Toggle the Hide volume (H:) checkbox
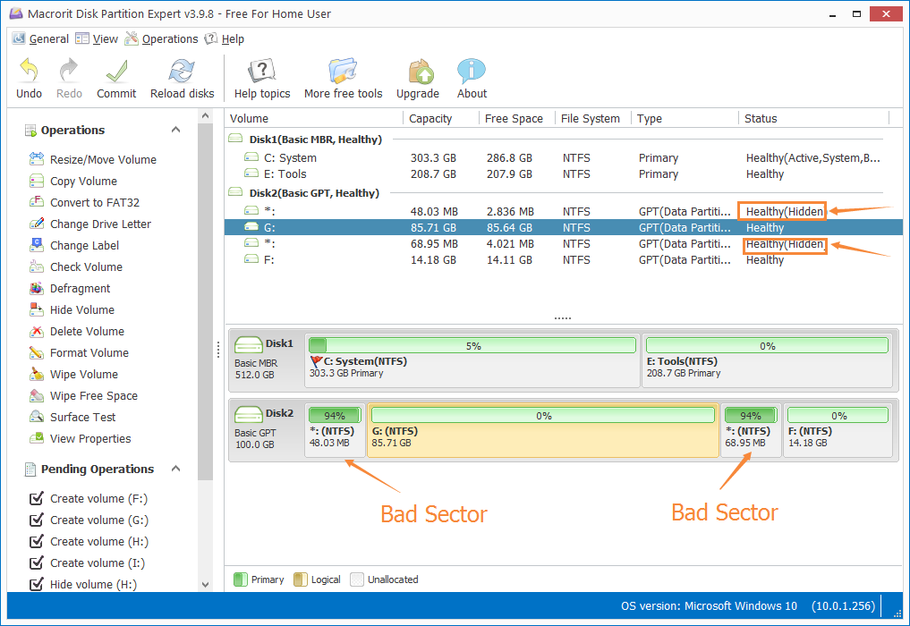The width and height of the screenshot is (910, 626). [x=37, y=584]
